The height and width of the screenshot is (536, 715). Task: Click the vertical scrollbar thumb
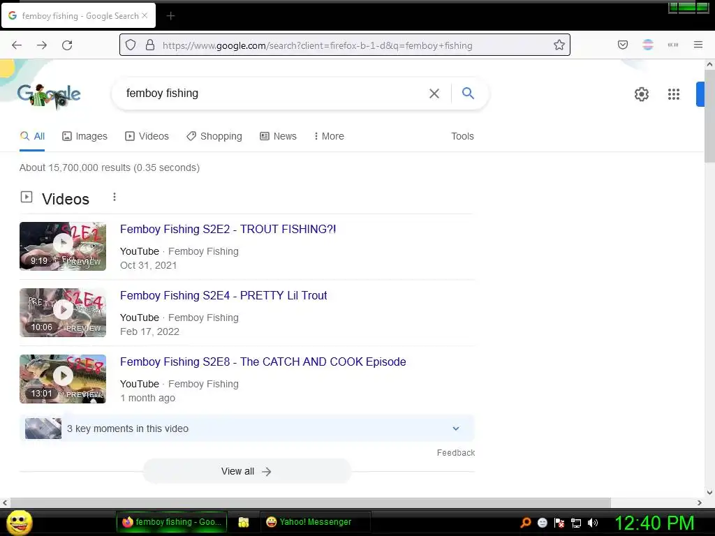tap(709, 116)
